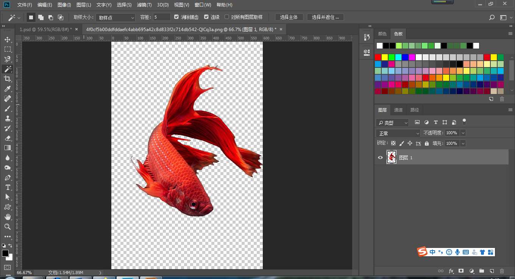Hide 图层 1 using the eye icon

pos(381,158)
